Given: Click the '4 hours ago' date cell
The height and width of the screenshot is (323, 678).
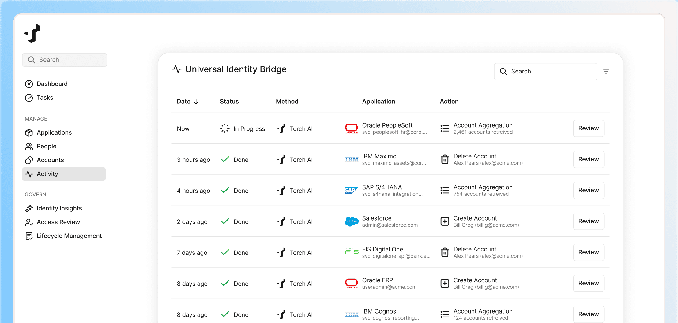Looking at the screenshot, I should pos(194,191).
